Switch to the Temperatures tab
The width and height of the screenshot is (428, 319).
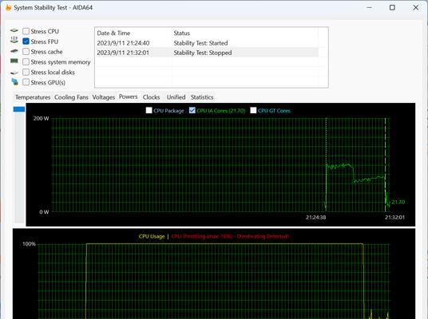point(33,97)
